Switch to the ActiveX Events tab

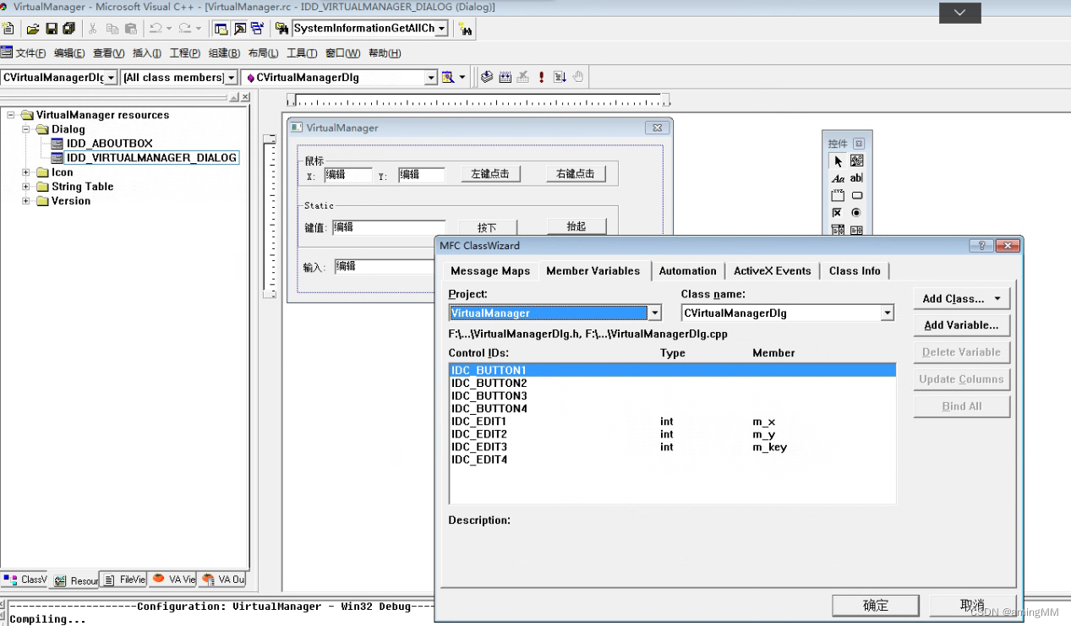click(773, 271)
